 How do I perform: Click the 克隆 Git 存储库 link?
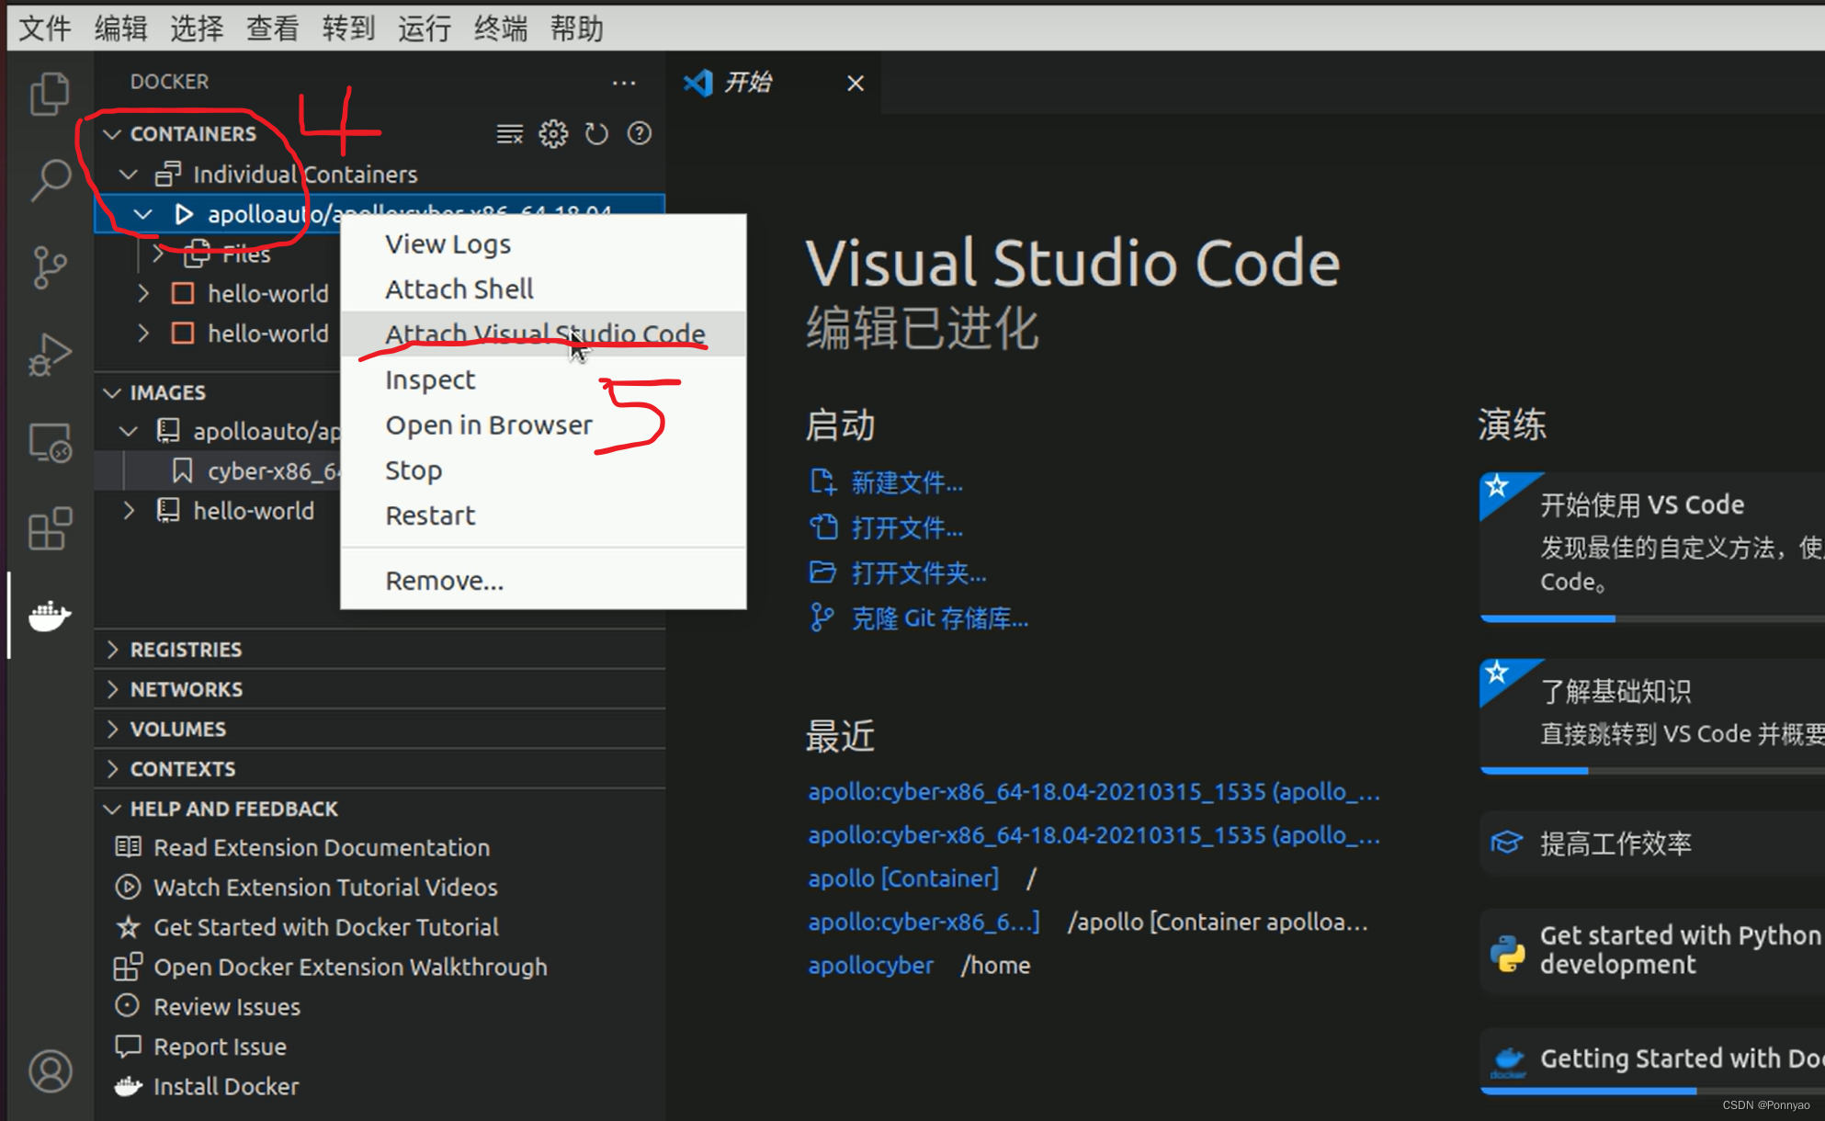pos(939,617)
